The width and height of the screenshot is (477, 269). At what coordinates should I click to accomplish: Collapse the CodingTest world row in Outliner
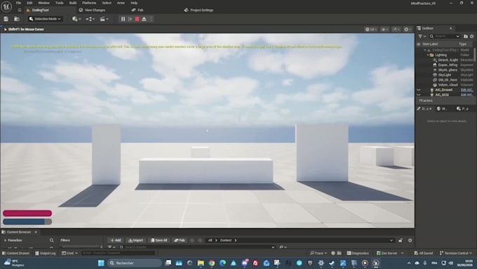click(425, 50)
